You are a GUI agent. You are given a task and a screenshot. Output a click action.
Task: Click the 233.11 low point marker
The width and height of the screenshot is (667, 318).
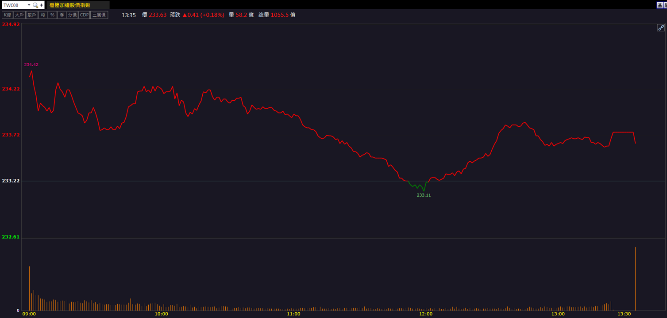[424, 195]
